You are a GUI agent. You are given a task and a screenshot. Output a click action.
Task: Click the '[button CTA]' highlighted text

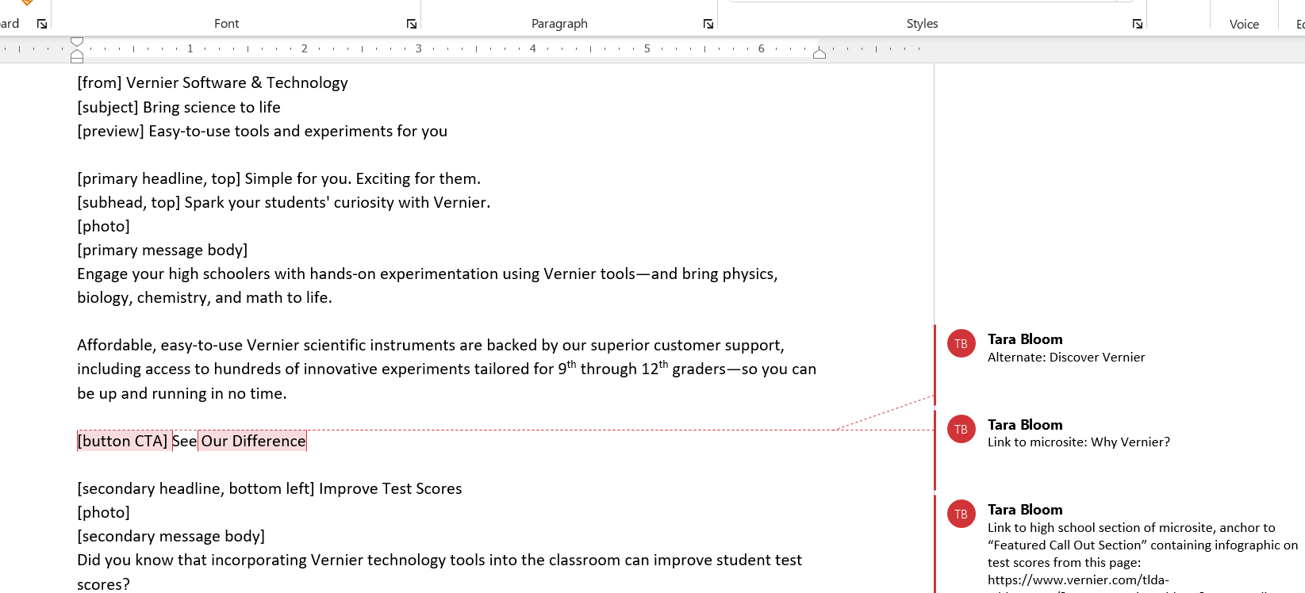point(122,441)
